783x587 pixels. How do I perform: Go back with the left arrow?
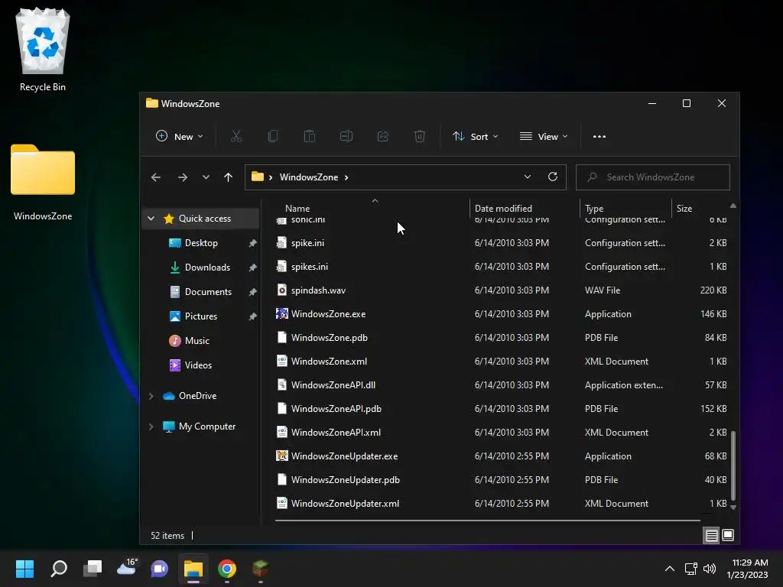coord(156,177)
